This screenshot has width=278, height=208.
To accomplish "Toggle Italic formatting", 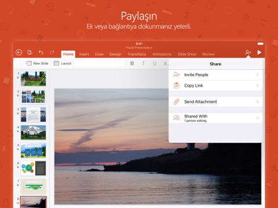I will pos(143,64).
